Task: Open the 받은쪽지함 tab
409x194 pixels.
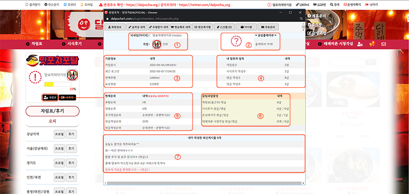Action: 202,27
